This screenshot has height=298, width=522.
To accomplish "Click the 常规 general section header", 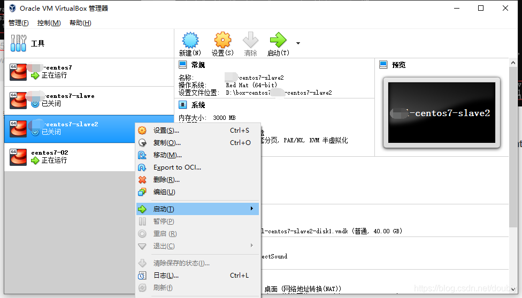I will pyautogui.click(x=198, y=65).
